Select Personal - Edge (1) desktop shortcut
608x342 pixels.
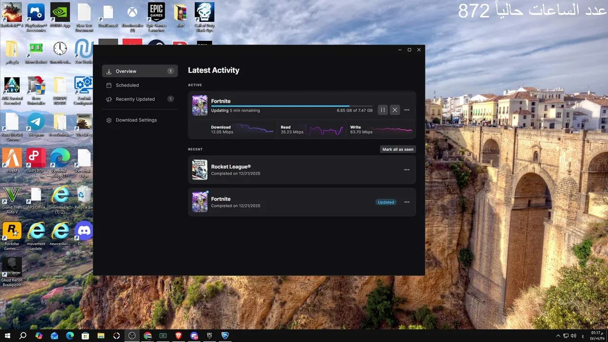click(60, 163)
